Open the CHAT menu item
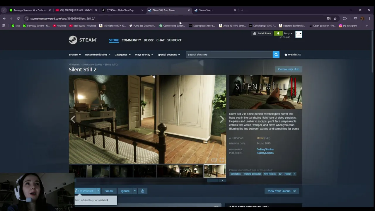 (160, 40)
